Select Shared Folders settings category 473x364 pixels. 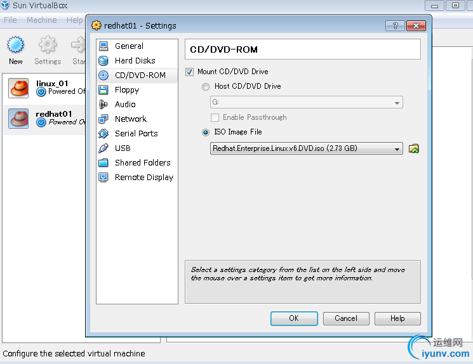[137, 163]
